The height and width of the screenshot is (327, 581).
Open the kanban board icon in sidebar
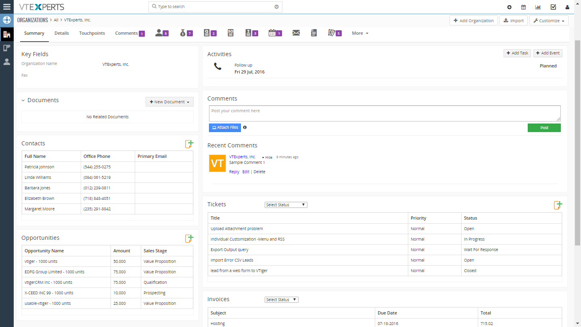[x=6, y=48]
